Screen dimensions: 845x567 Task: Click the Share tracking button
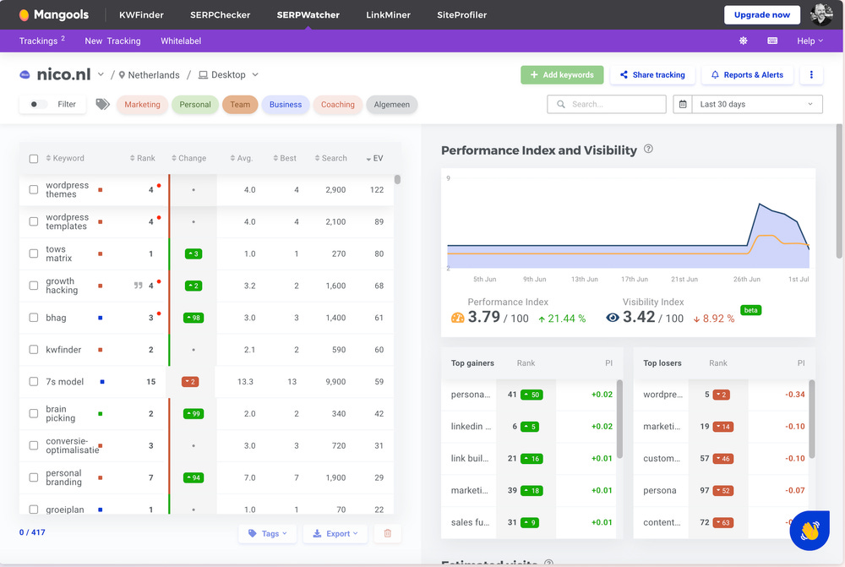652,75
